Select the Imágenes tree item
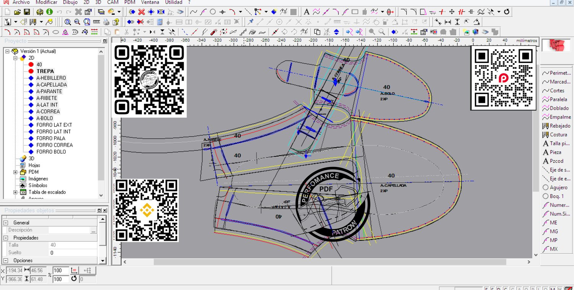The image size is (574, 290). click(38, 178)
